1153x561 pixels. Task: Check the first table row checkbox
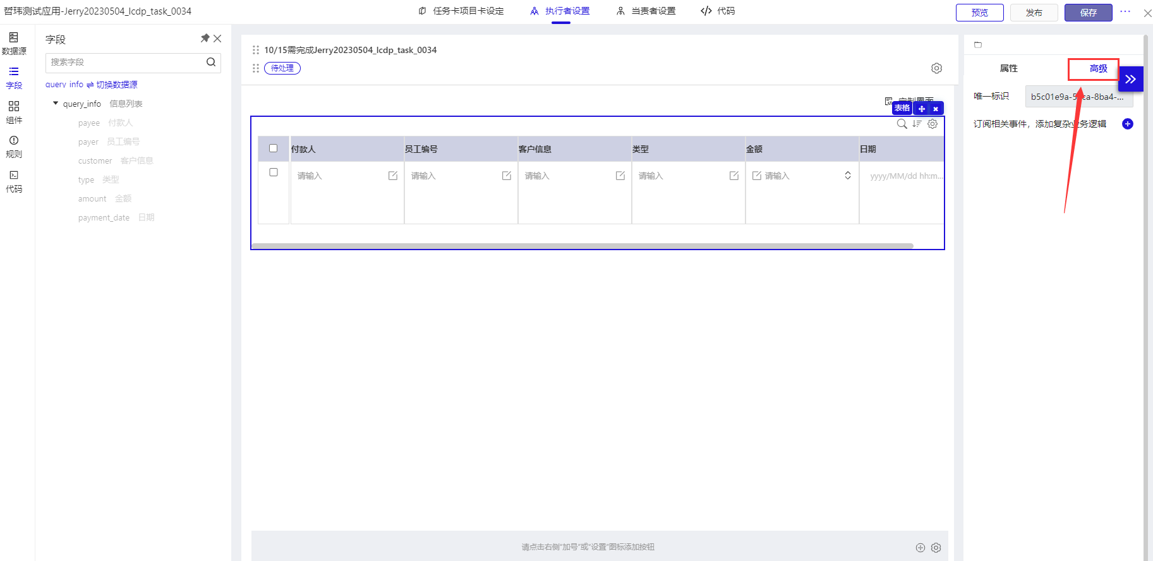(x=274, y=172)
